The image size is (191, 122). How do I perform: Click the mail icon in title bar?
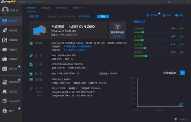point(170,2)
